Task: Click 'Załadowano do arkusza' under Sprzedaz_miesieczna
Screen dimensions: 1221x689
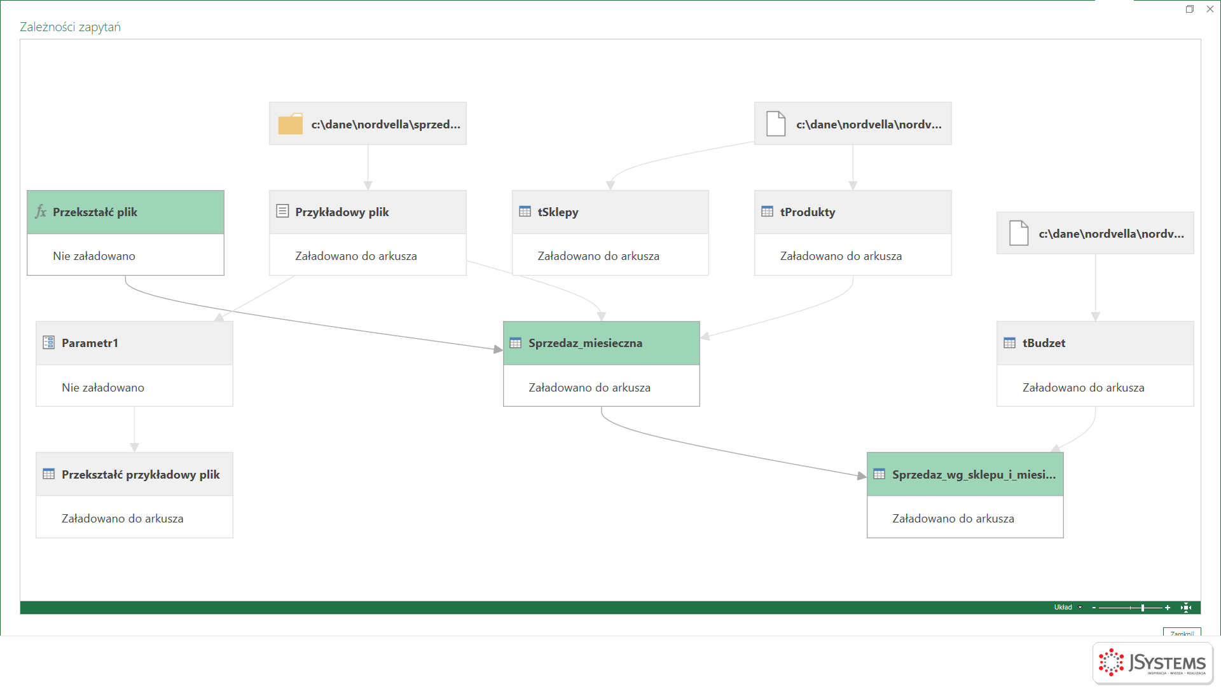Action: (590, 388)
